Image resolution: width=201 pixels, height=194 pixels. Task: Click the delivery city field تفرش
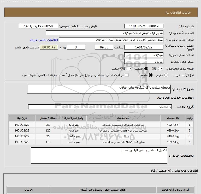click(144, 62)
